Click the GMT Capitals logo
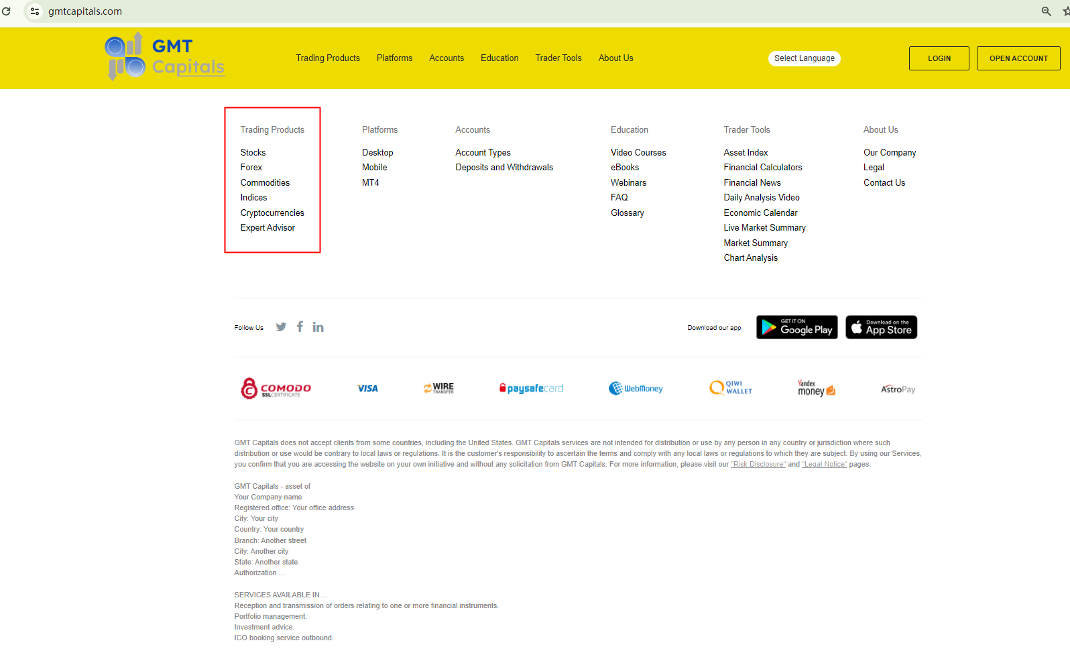 (165, 56)
